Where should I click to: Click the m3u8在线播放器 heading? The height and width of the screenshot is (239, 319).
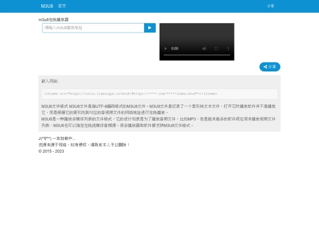54,19
